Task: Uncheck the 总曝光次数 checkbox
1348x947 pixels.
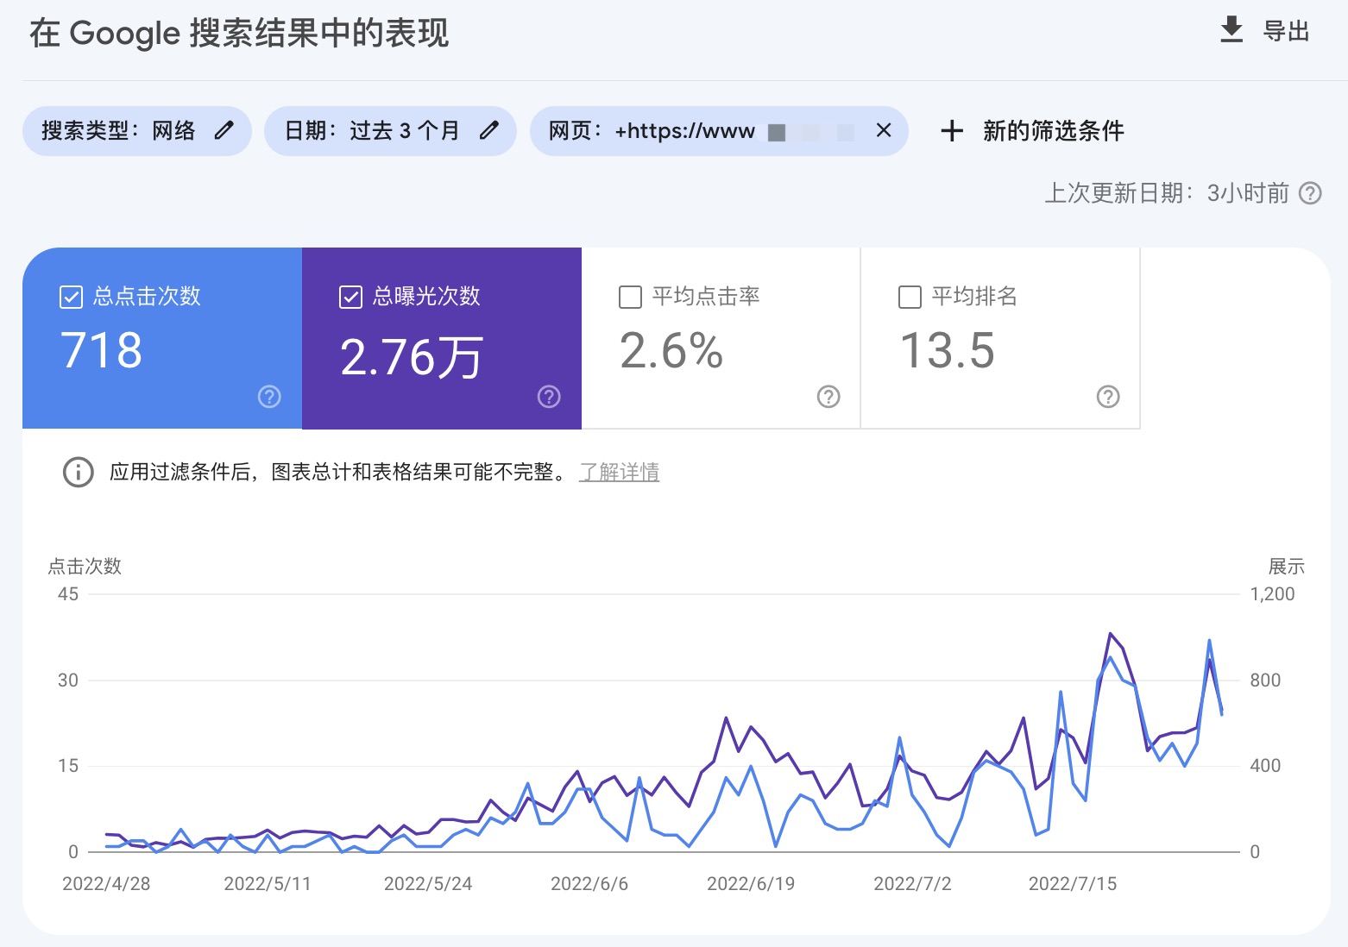Action: coord(350,297)
